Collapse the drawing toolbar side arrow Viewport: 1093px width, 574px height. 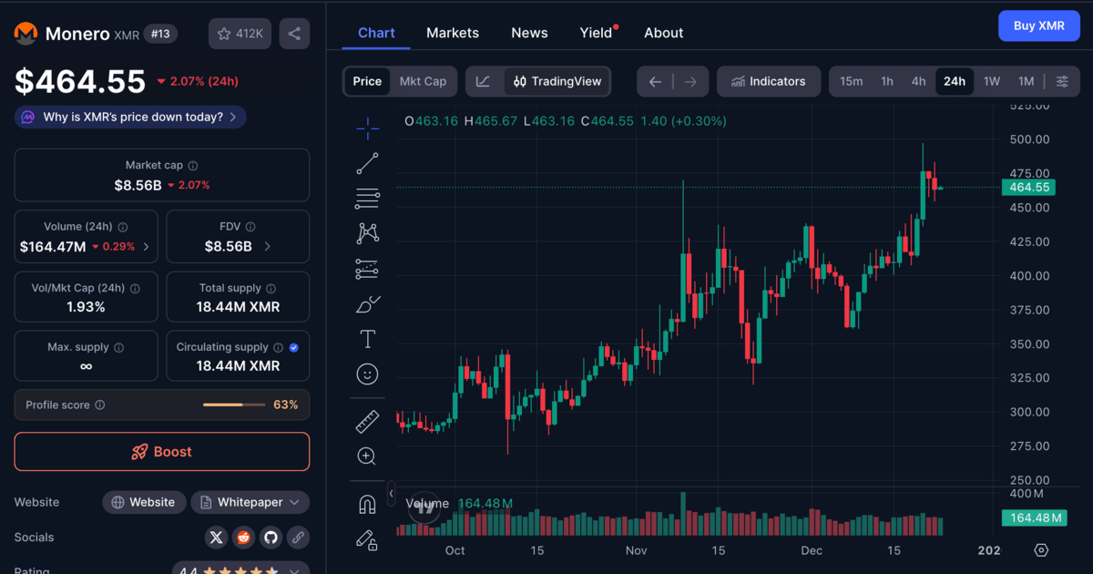(391, 494)
